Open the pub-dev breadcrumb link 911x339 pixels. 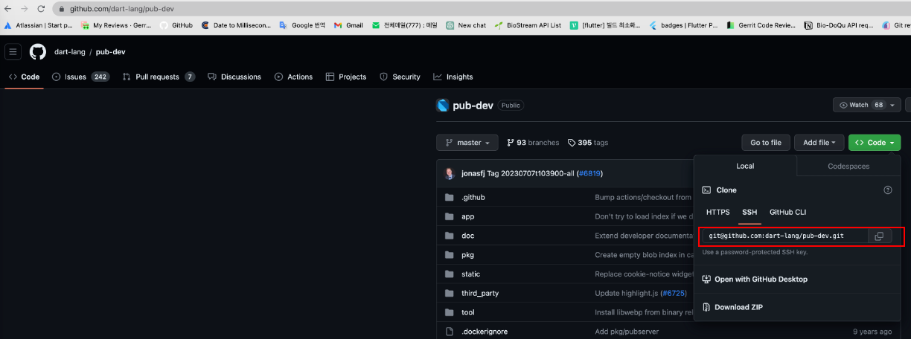tap(111, 52)
